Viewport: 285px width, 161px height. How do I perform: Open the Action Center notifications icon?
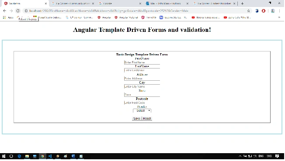[277, 156]
